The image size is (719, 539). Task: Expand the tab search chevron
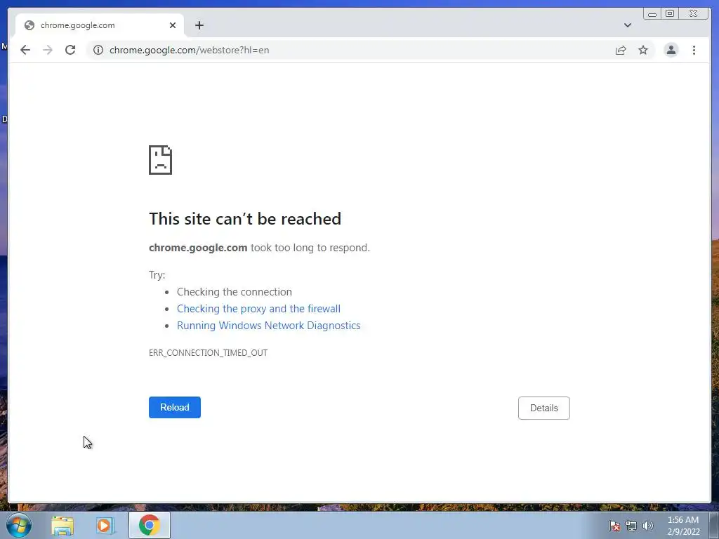(627, 25)
